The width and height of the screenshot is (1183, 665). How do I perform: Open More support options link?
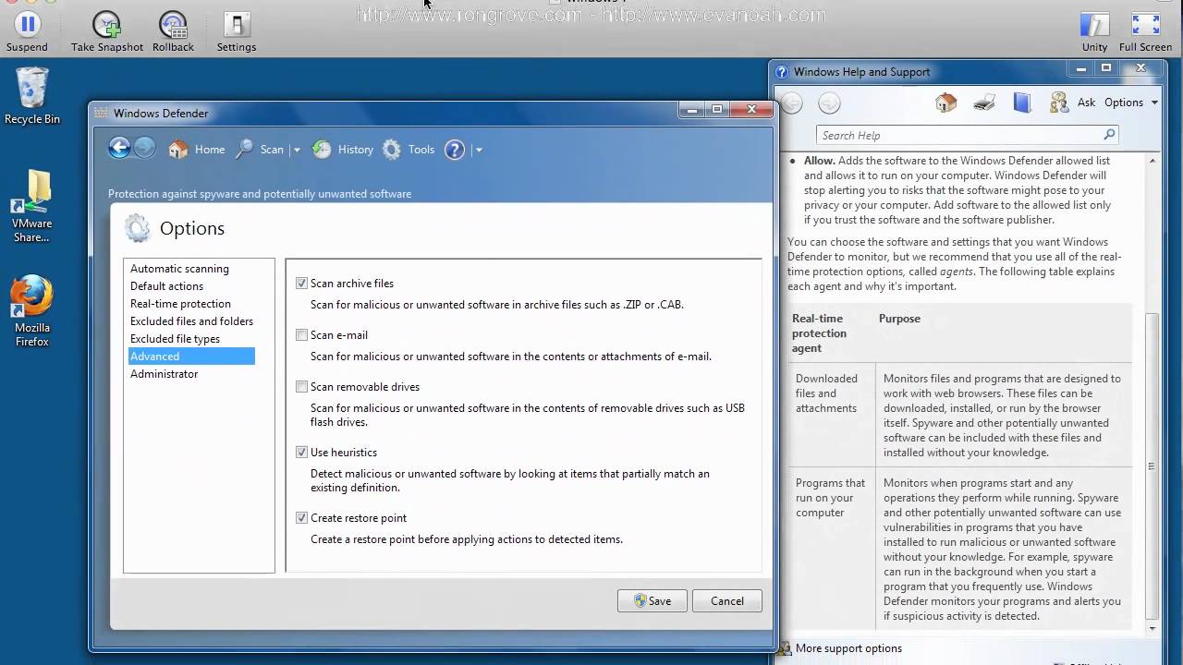pyautogui.click(x=848, y=648)
